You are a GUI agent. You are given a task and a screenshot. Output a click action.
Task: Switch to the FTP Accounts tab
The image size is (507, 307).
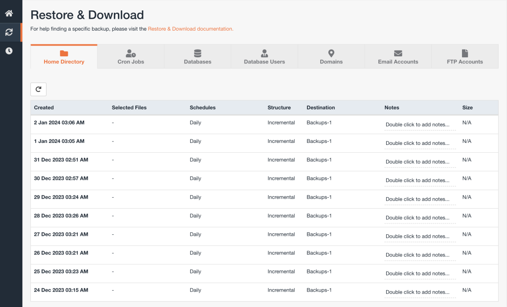464,57
